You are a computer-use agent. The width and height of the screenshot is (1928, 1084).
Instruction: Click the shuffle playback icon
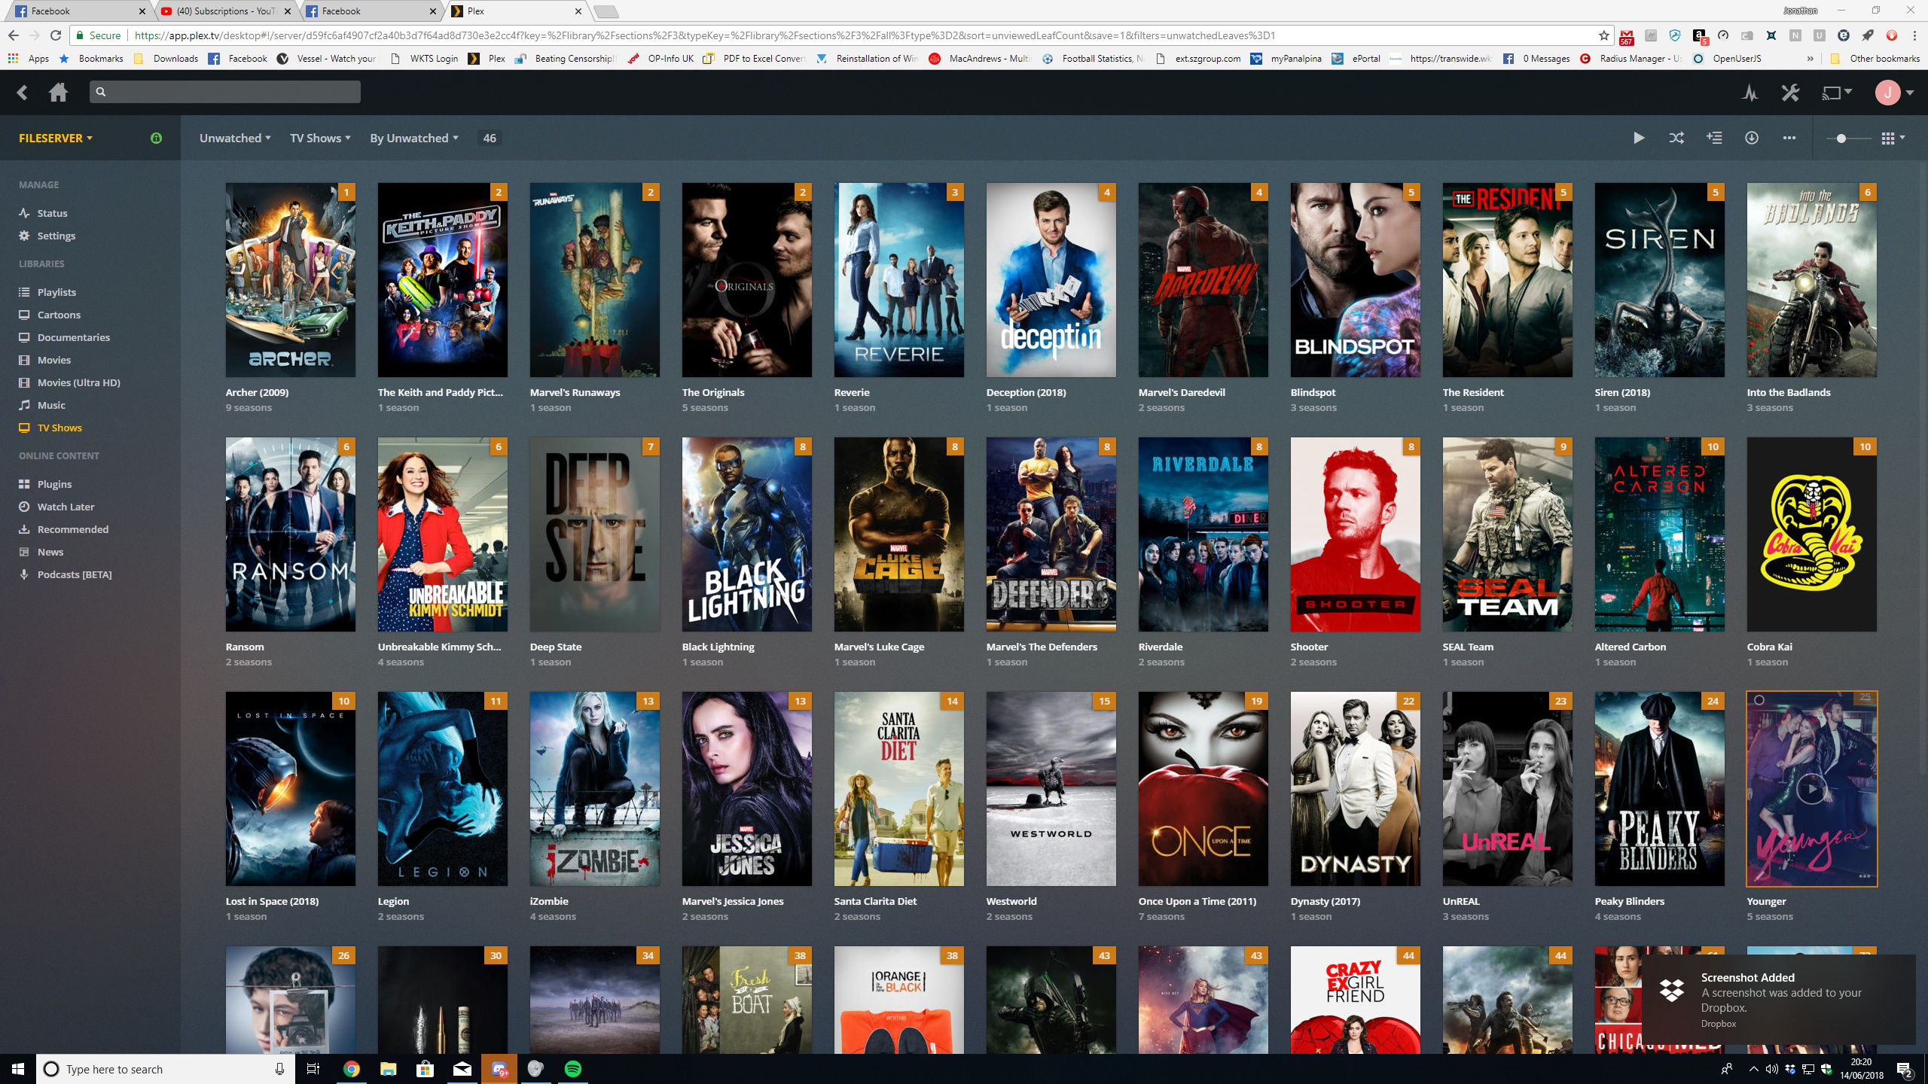(1676, 138)
